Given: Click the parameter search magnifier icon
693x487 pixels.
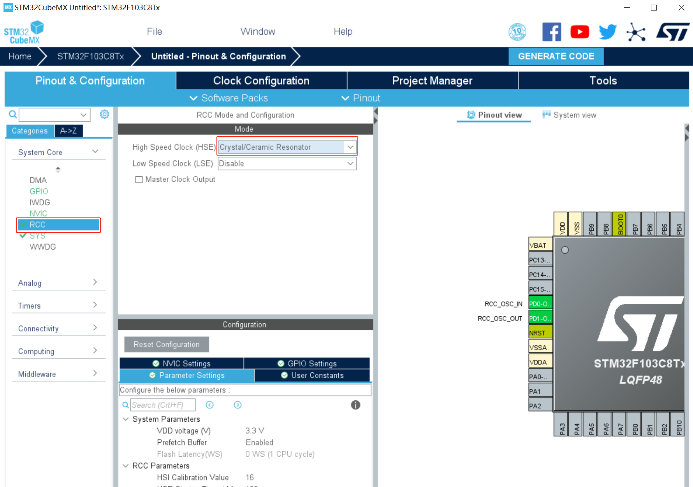Looking at the screenshot, I should pos(125,405).
